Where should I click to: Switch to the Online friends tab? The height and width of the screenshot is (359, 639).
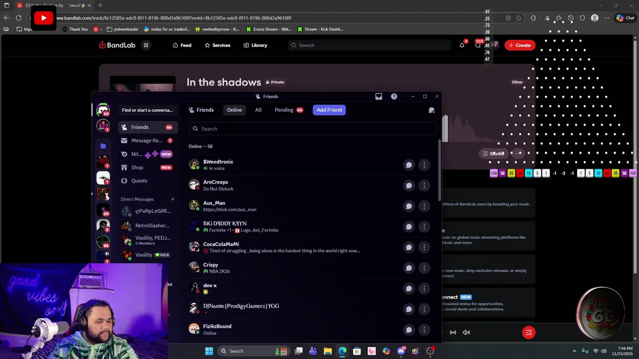coord(234,110)
